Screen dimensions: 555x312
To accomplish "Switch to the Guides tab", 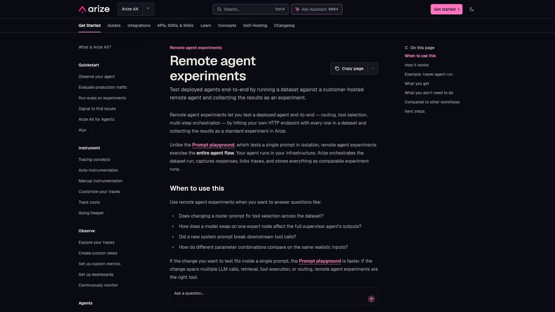I will (114, 26).
